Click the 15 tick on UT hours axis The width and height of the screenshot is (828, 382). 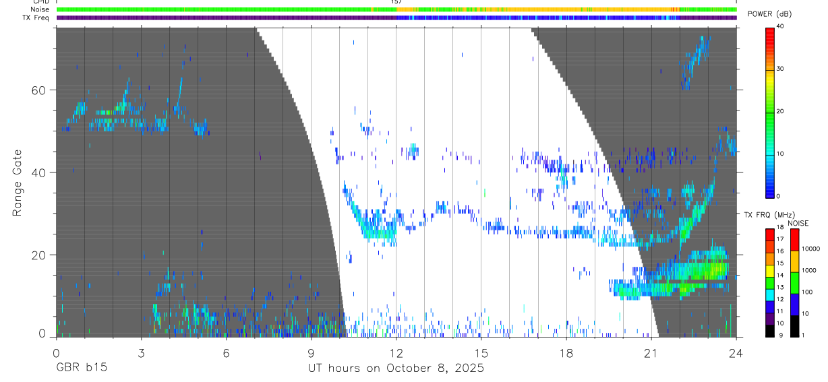481,352
